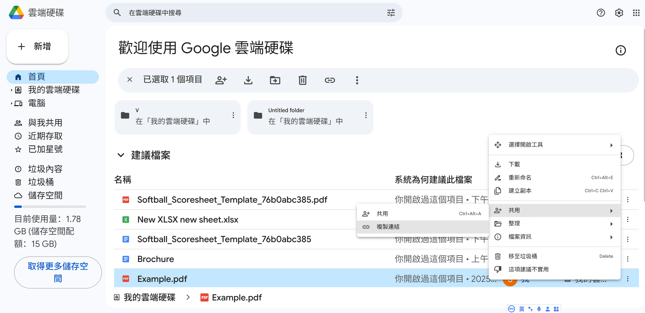Click share person-plus icon in selection toolbar
645x313 pixels.
[221, 80]
